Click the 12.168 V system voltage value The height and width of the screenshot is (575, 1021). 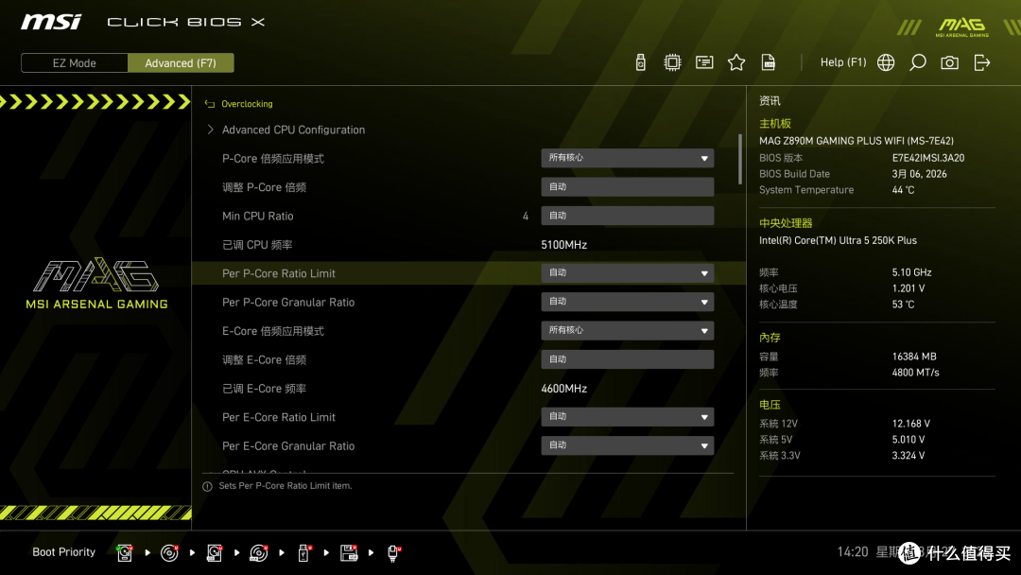(x=911, y=424)
